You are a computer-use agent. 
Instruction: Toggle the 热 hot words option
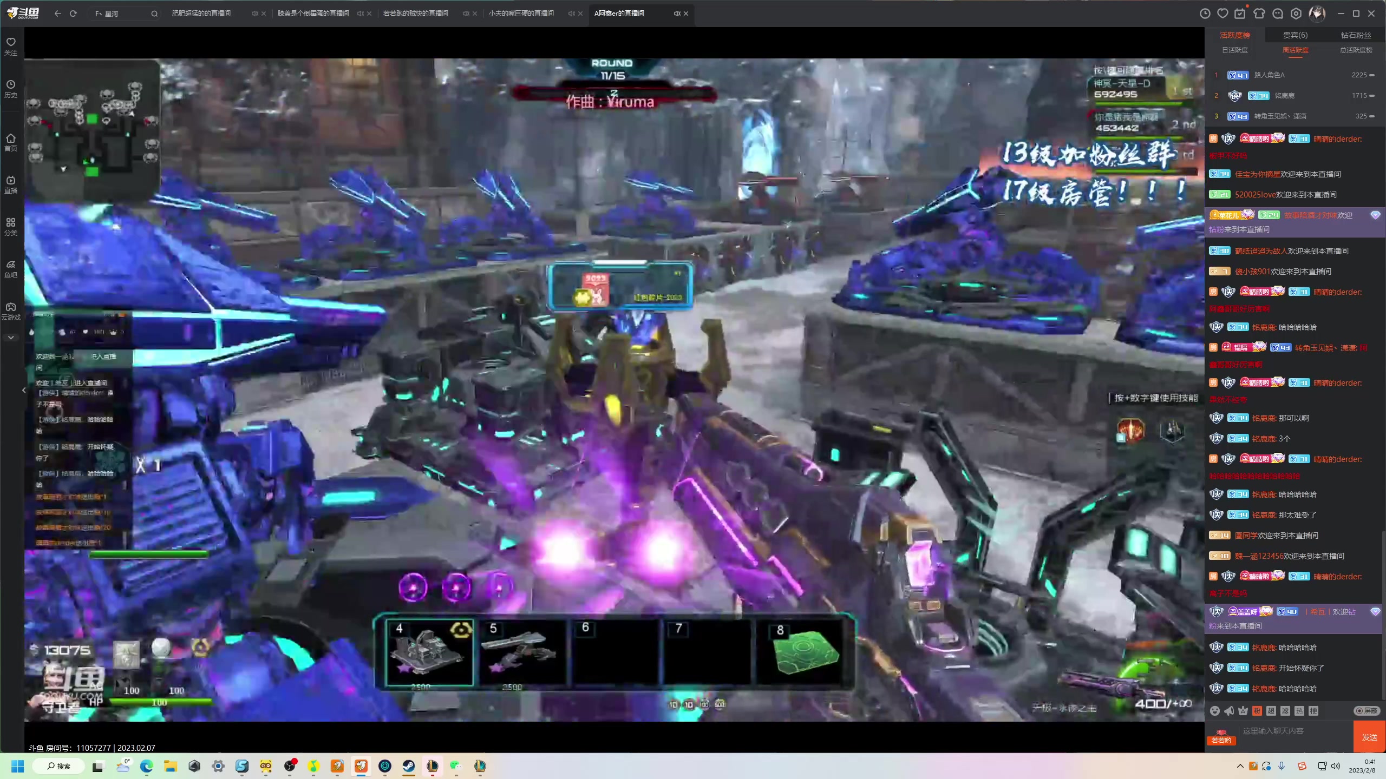click(x=1299, y=711)
